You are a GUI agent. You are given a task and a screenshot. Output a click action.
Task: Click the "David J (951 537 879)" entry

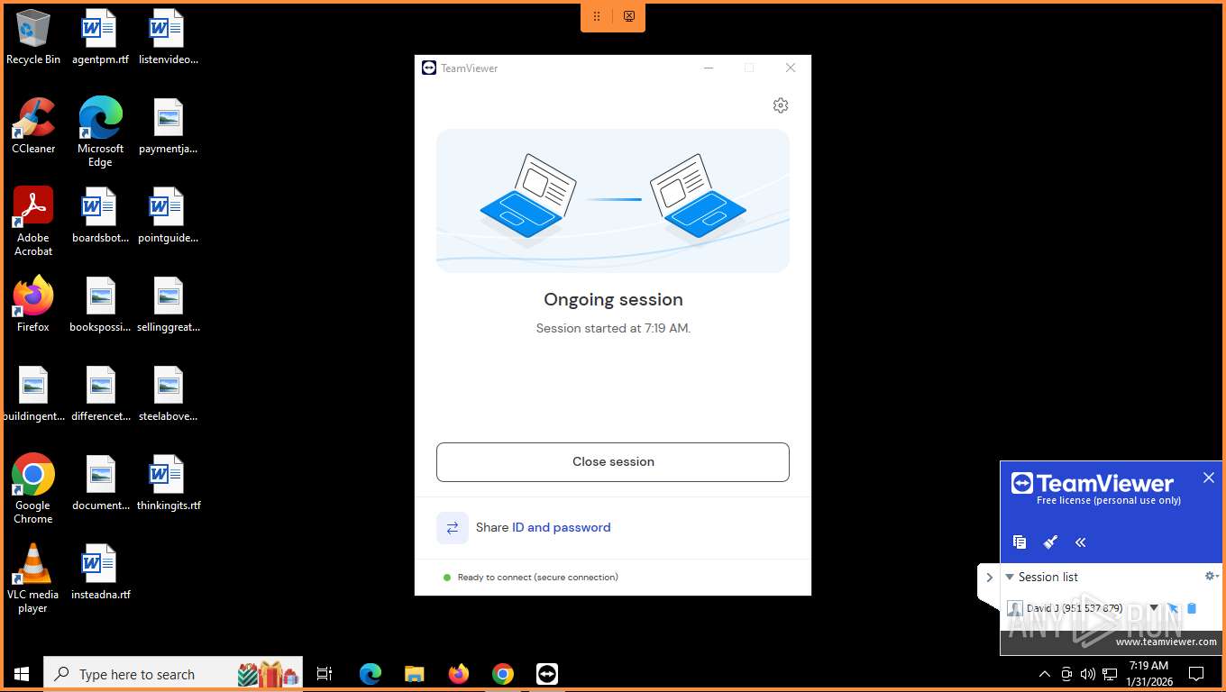[x=1075, y=608]
